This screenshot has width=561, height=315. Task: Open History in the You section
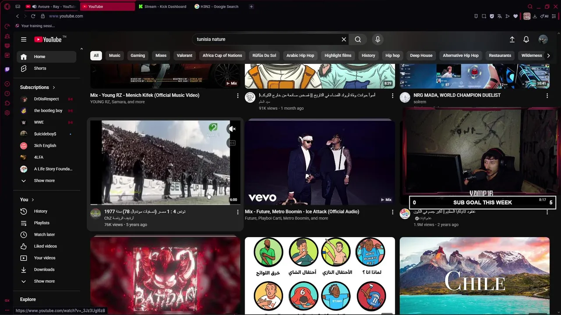point(46,211)
